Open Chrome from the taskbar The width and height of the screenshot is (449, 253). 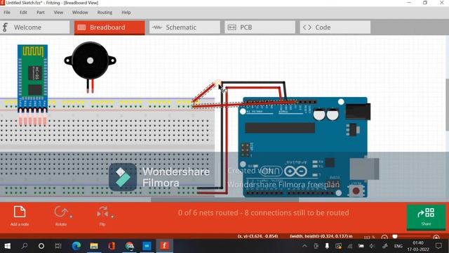coord(129,246)
